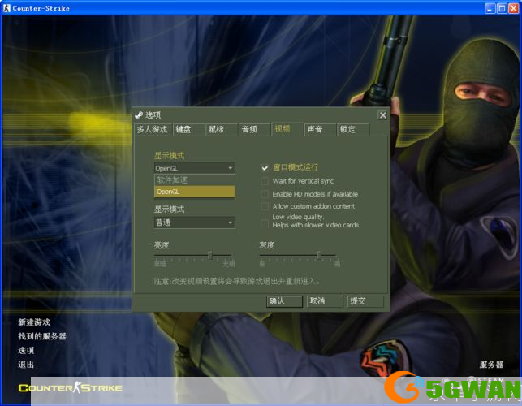Close the 选项 dialog with the X icon

tap(382, 115)
